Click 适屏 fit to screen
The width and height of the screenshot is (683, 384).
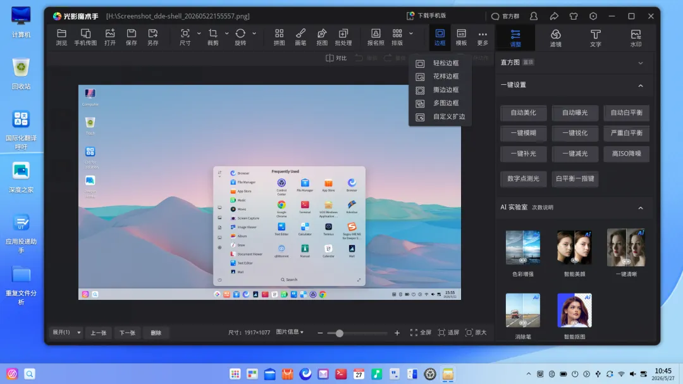click(448, 333)
